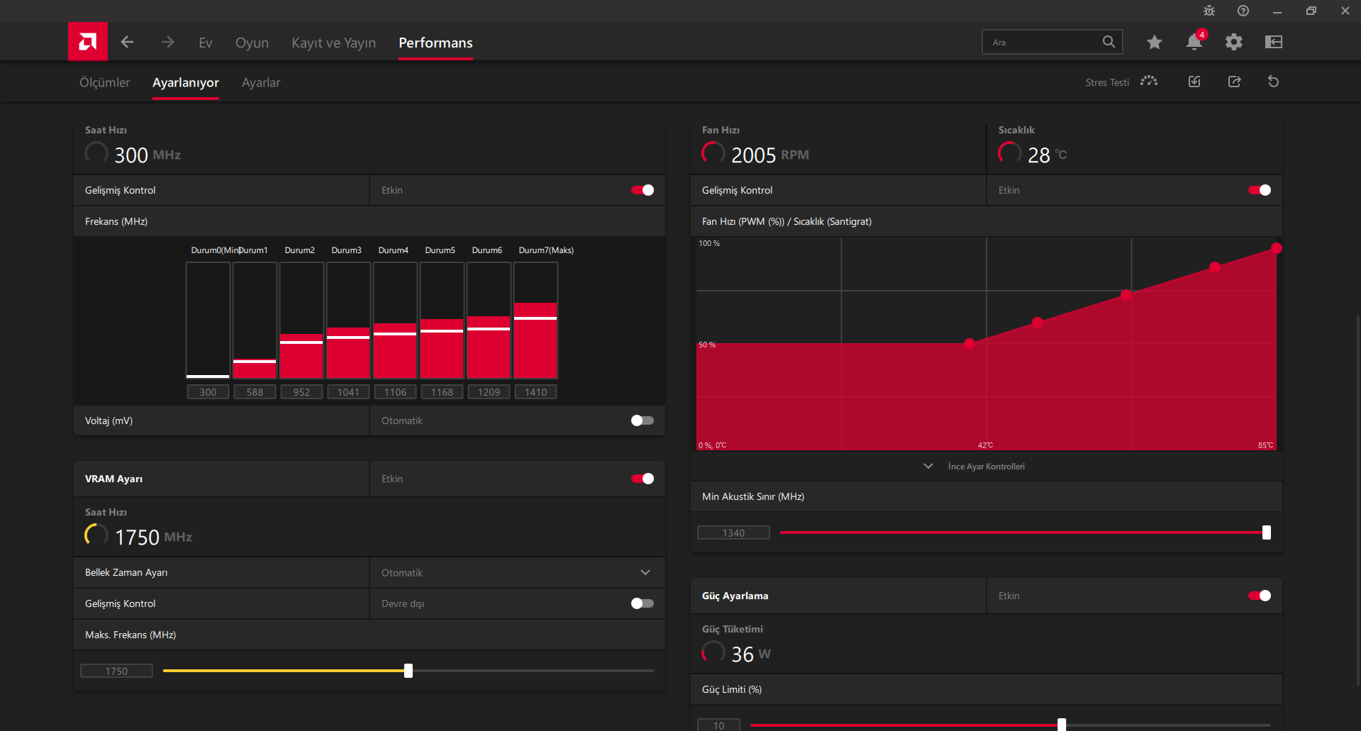Image resolution: width=1361 pixels, height=731 pixels.
Task: Open settings gear icon
Action: tap(1233, 43)
